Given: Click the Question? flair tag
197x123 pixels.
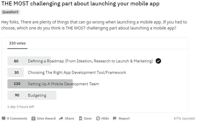Looking at the screenshot, I should click(10, 12).
